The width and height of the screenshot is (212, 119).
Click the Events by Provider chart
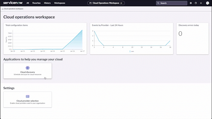132,39
